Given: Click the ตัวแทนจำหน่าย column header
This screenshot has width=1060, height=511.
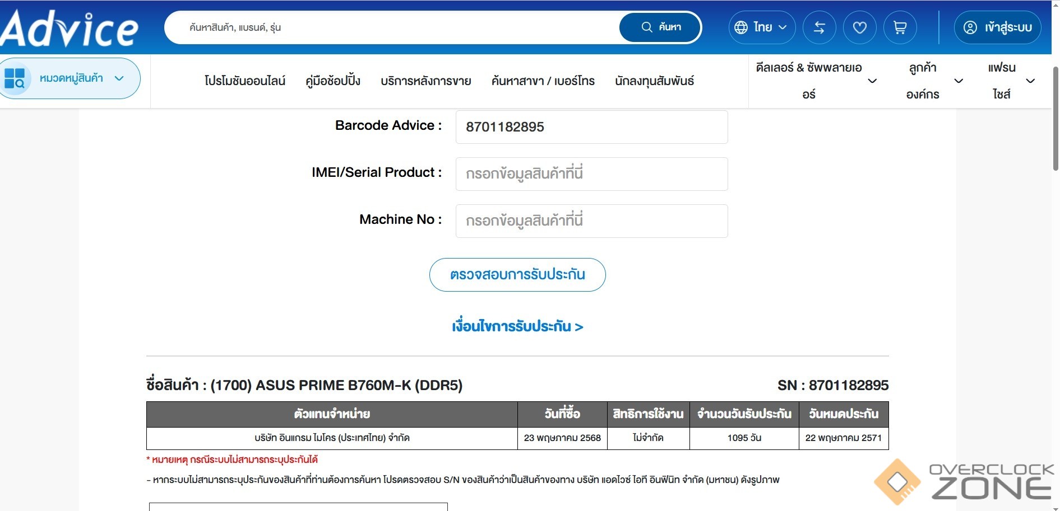Looking at the screenshot, I should (332, 414).
